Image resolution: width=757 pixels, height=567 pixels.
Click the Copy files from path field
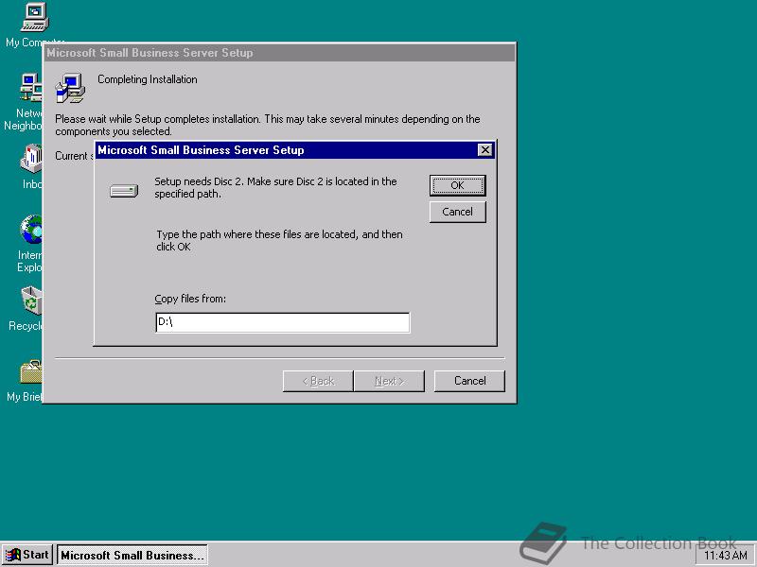pyautogui.click(x=282, y=322)
